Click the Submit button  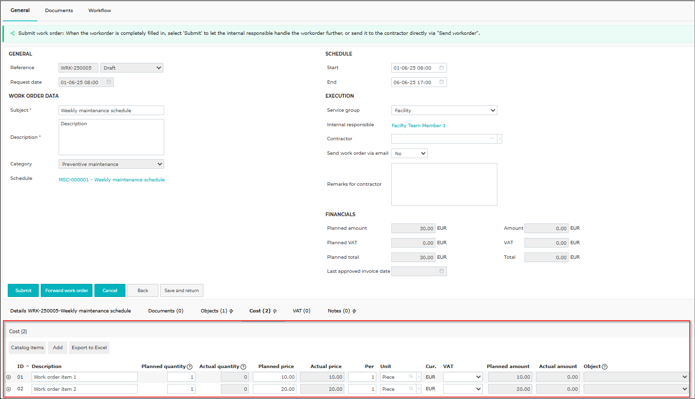pyautogui.click(x=23, y=290)
